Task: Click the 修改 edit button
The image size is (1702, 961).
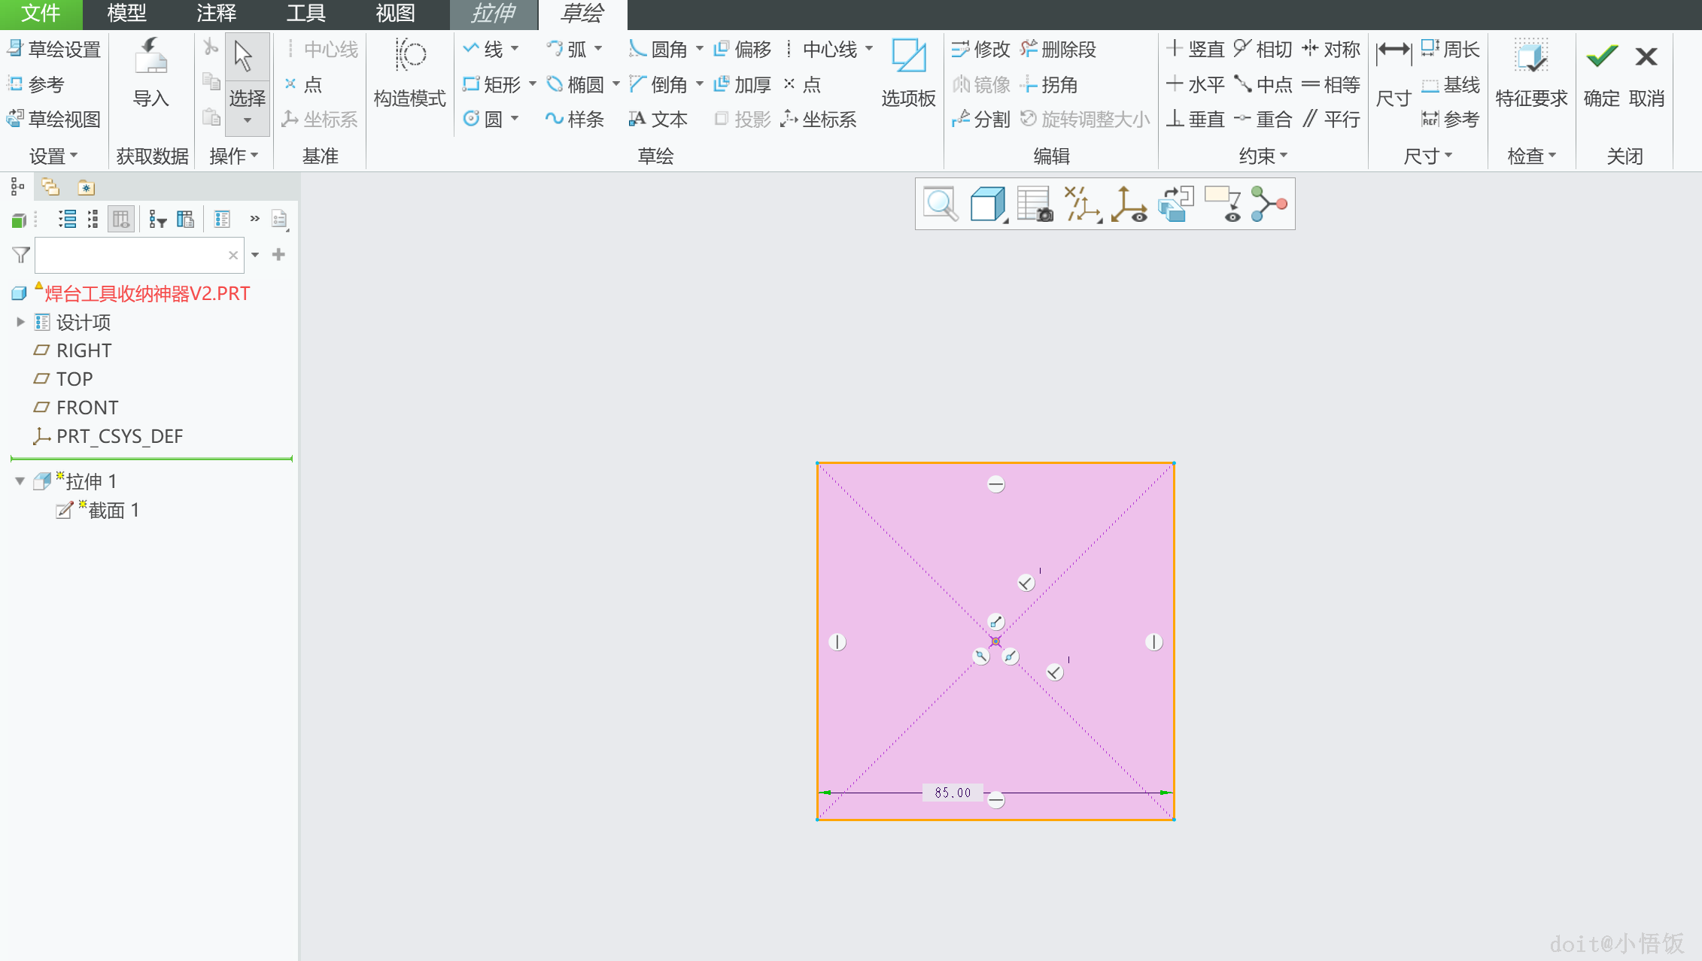Action: [981, 50]
